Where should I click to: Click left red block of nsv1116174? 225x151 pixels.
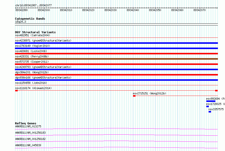point(16,91)
